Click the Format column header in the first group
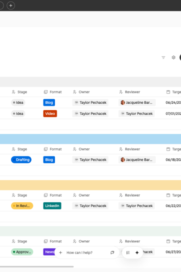 coord(52,92)
